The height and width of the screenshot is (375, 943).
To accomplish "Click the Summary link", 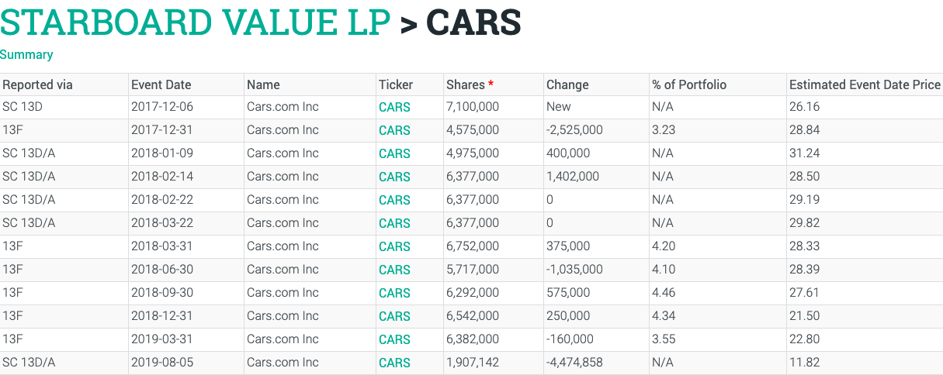I will 26,54.
